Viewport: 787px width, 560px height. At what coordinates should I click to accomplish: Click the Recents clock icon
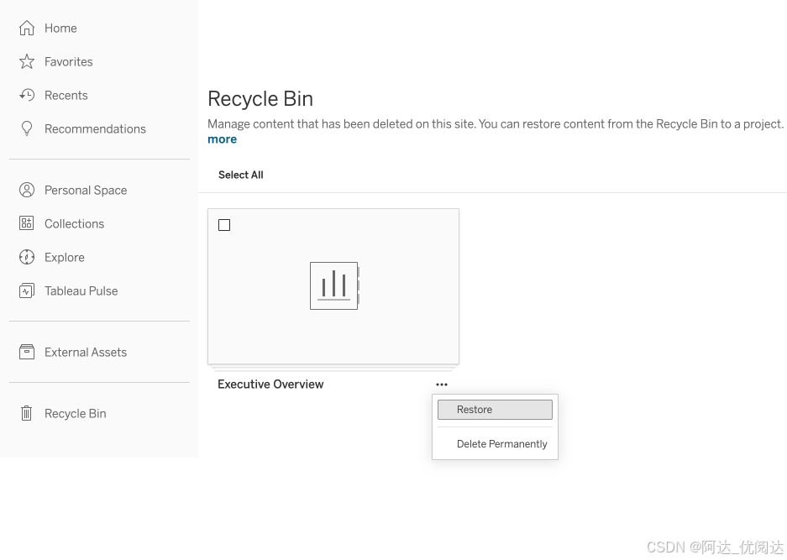click(27, 96)
